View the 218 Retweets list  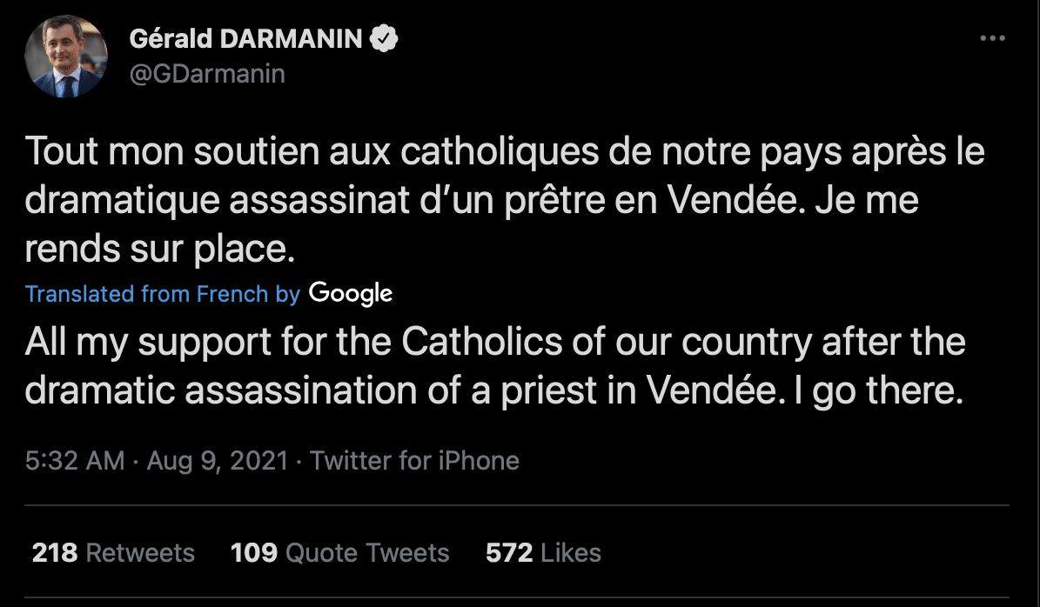click(x=113, y=552)
